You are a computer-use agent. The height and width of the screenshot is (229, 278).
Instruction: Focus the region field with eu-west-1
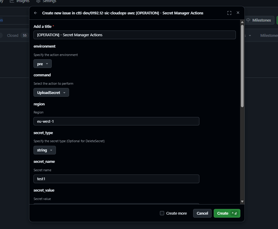pyautogui.click(x=116, y=121)
